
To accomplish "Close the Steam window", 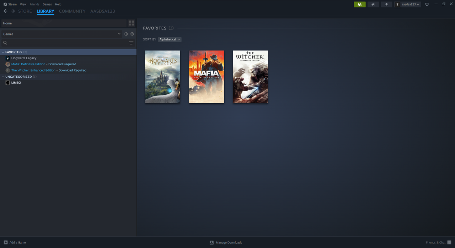I will pos(451,4).
